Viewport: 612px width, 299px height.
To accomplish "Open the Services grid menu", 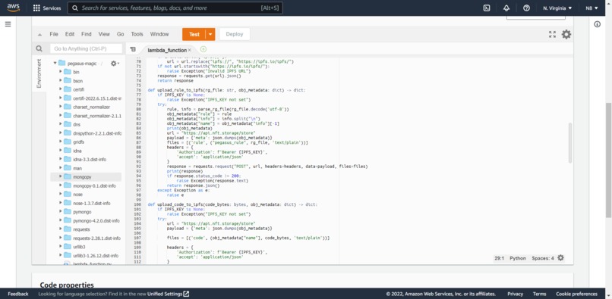I will pos(47,8).
